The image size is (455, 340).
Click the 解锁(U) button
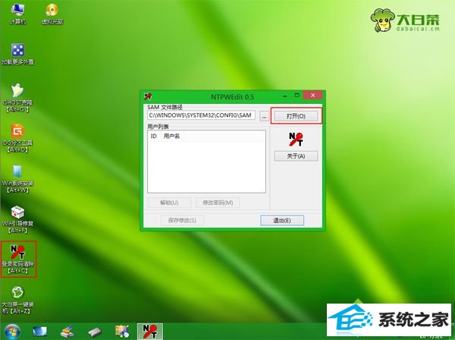click(169, 203)
